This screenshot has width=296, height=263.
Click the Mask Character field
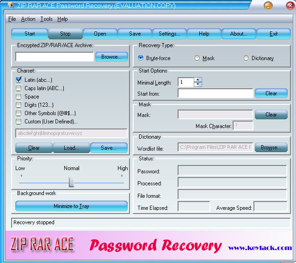point(243,126)
